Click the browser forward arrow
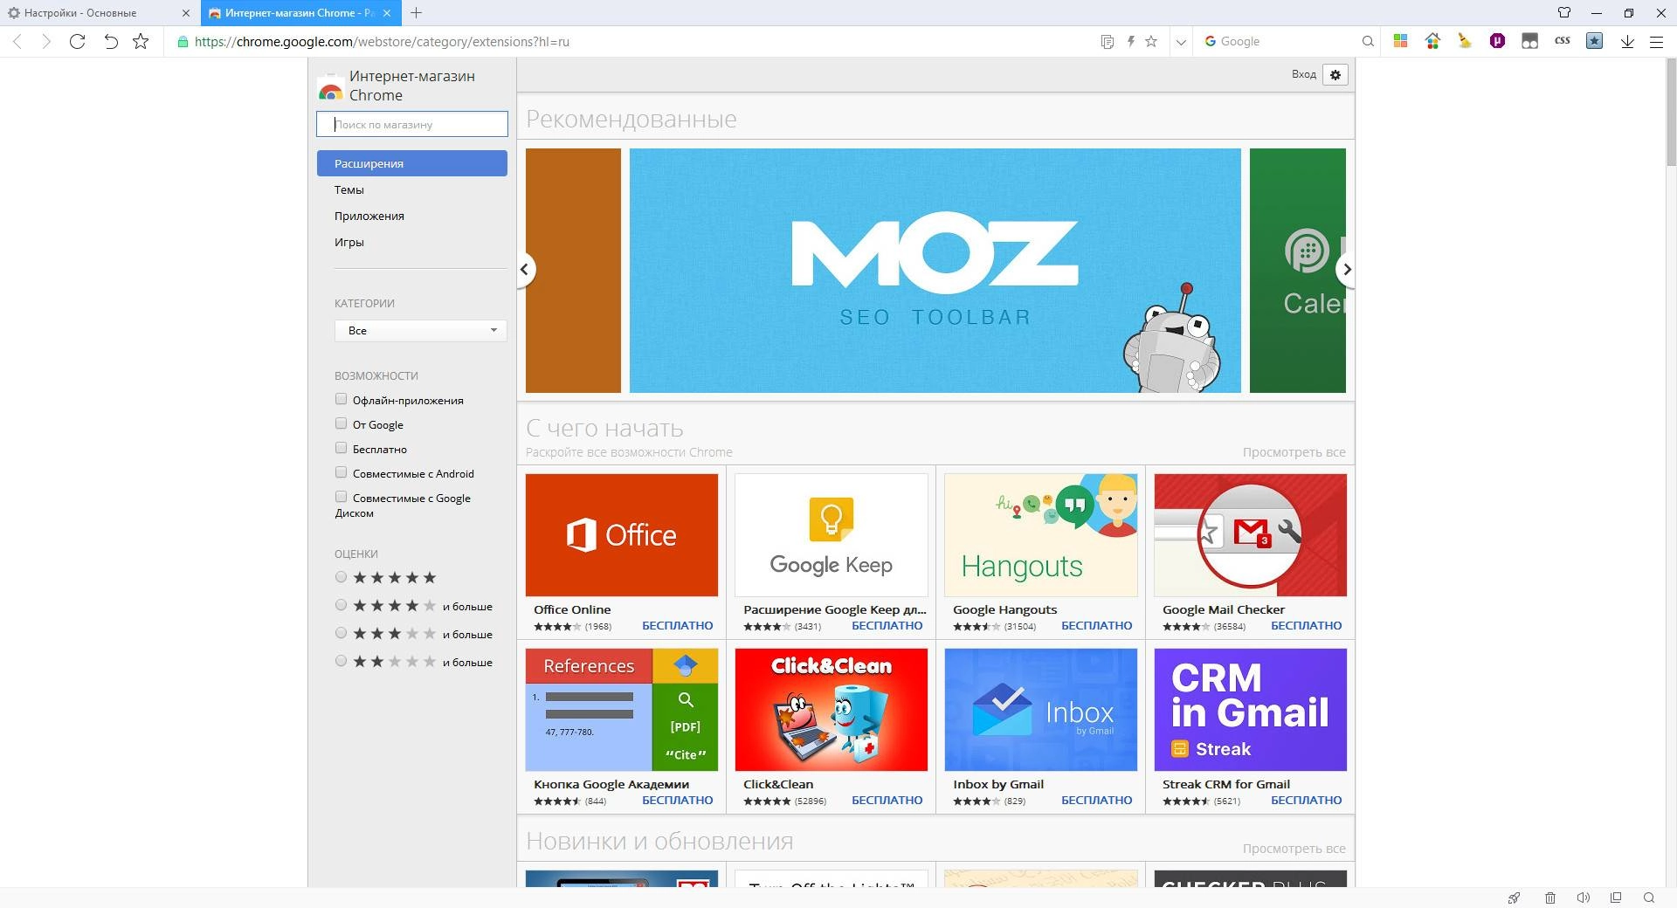This screenshot has height=908, width=1677. (x=46, y=41)
